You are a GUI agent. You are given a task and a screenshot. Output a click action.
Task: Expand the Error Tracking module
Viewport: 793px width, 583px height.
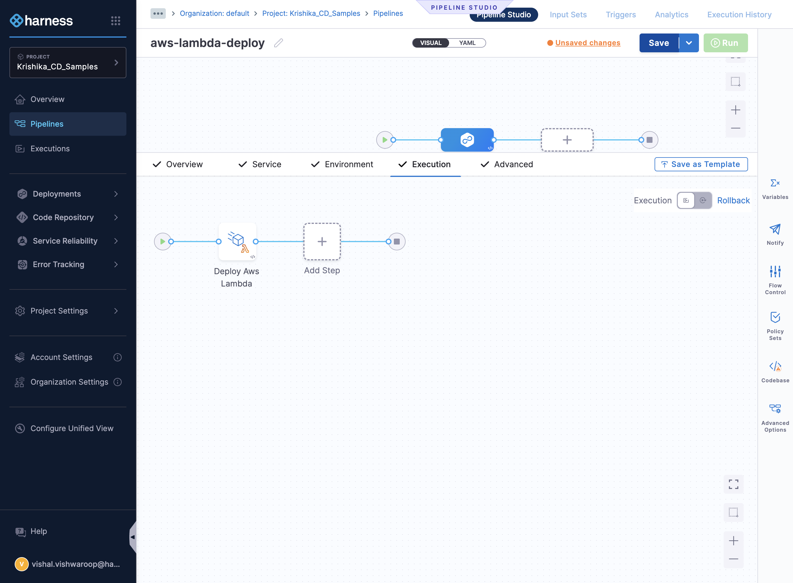[68, 264]
